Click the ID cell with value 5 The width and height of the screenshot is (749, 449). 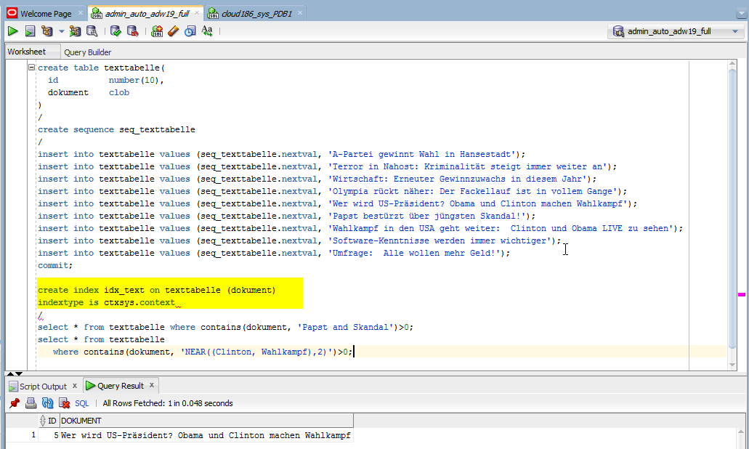pyautogui.click(x=49, y=435)
